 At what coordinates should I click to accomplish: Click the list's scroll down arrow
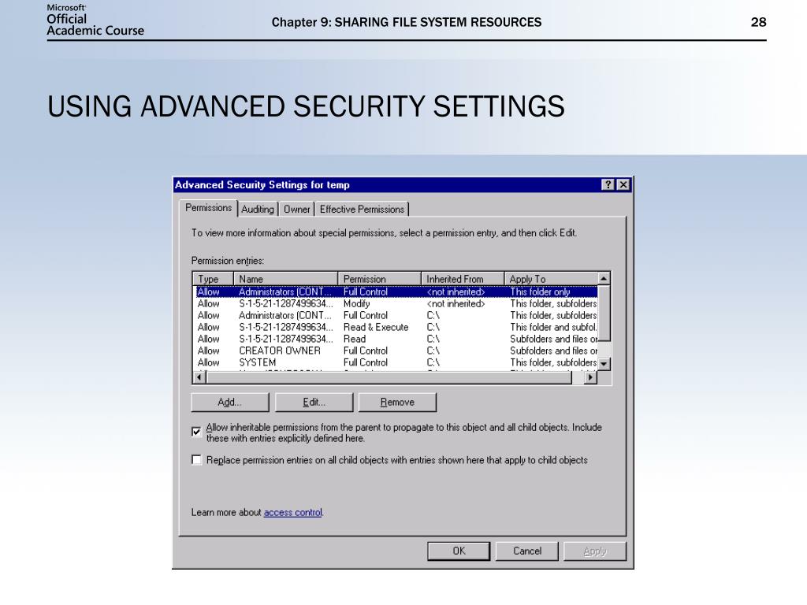point(604,364)
